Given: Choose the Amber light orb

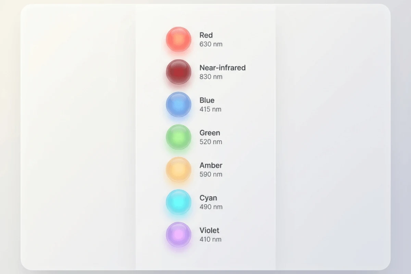Looking at the screenshot, I should point(178,170).
